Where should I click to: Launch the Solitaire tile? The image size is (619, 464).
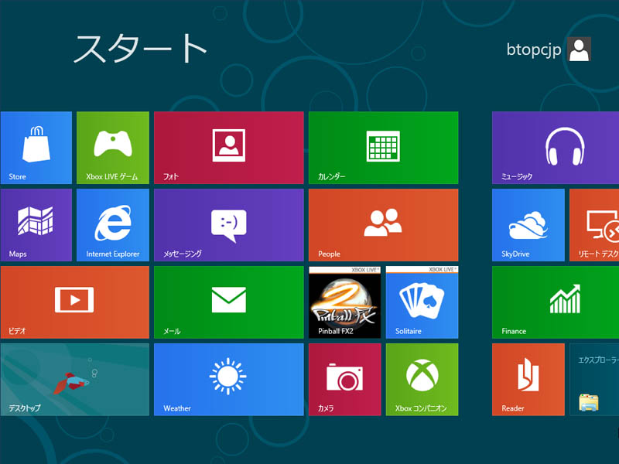(x=422, y=302)
